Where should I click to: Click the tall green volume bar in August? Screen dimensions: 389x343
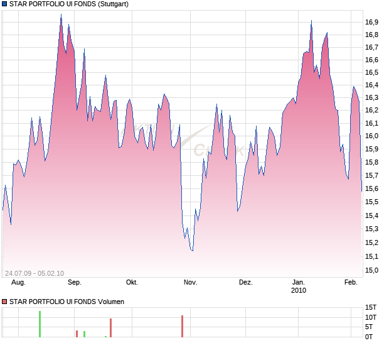tap(40, 324)
